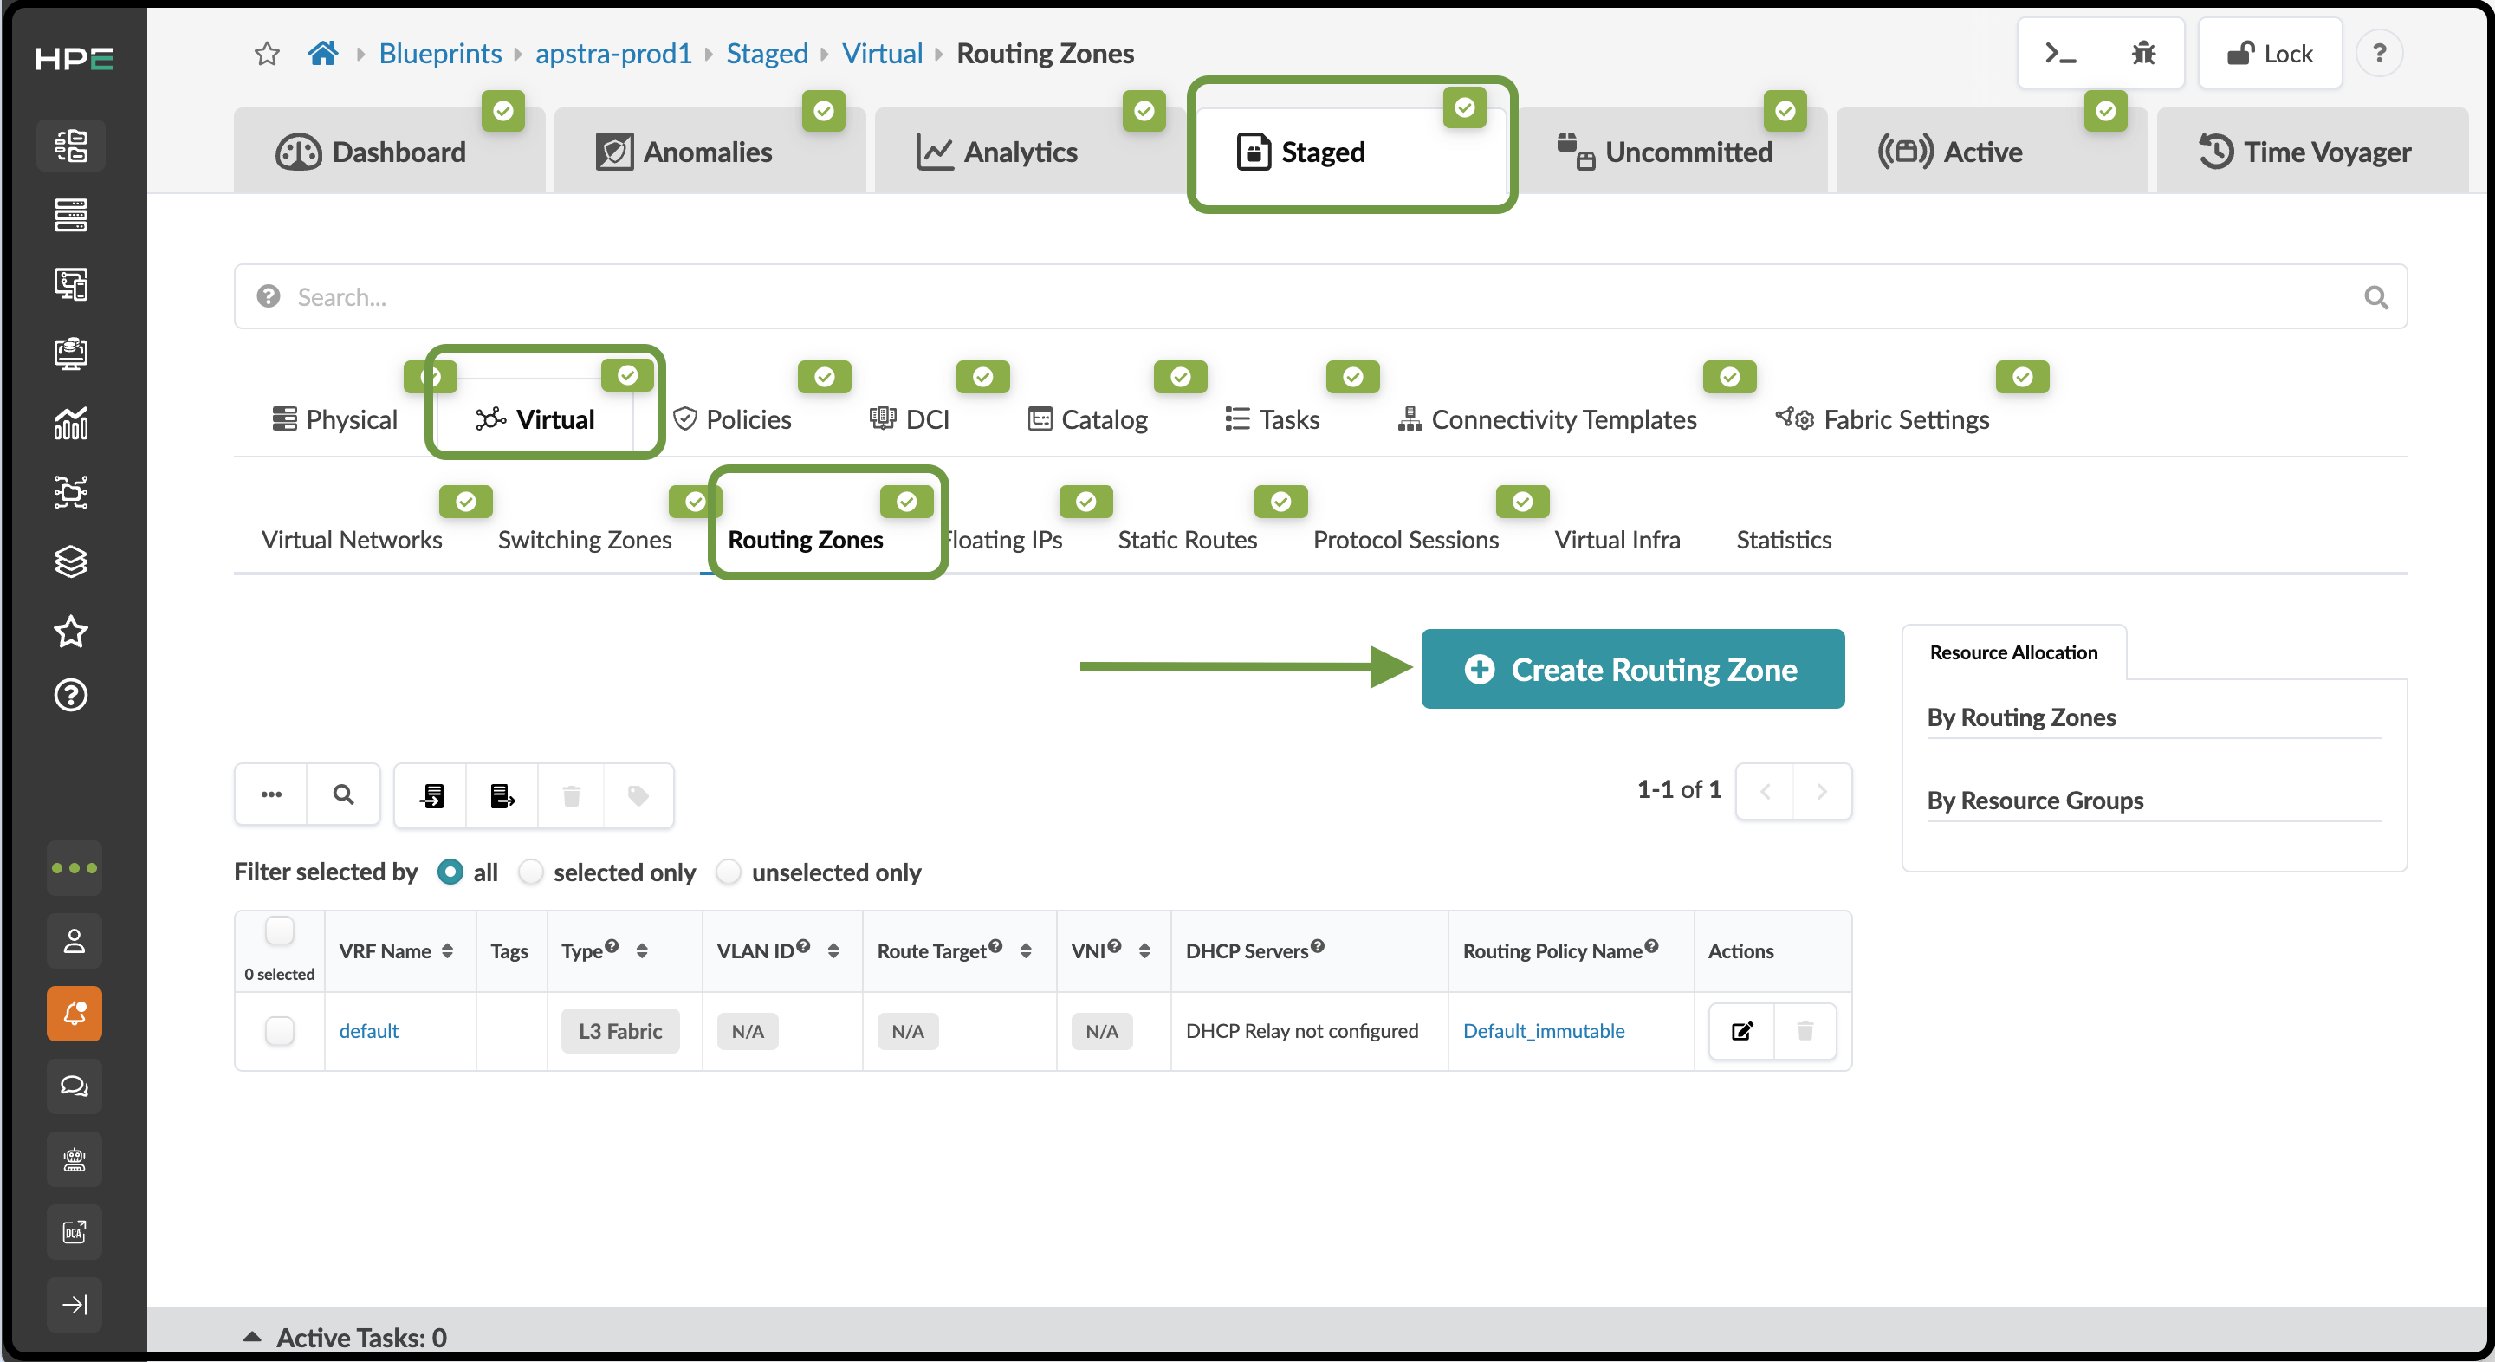Open the blueprints icon in sidebar
This screenshot has height=1362, width=2495.
pos(72,146)
